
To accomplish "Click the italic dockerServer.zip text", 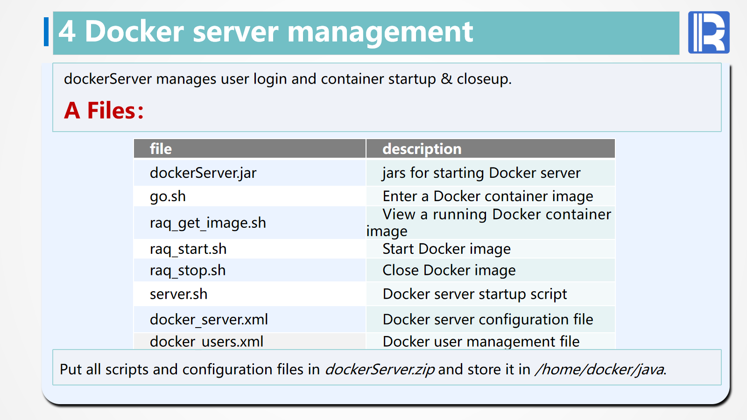I will pyautogui.click(x=380, y=370).
